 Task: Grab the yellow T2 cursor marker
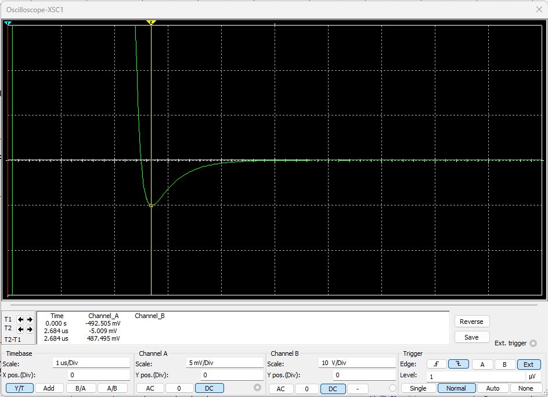point(151,23)
